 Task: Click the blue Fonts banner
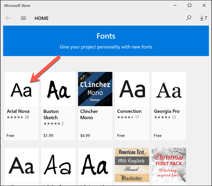pos(106,41)
